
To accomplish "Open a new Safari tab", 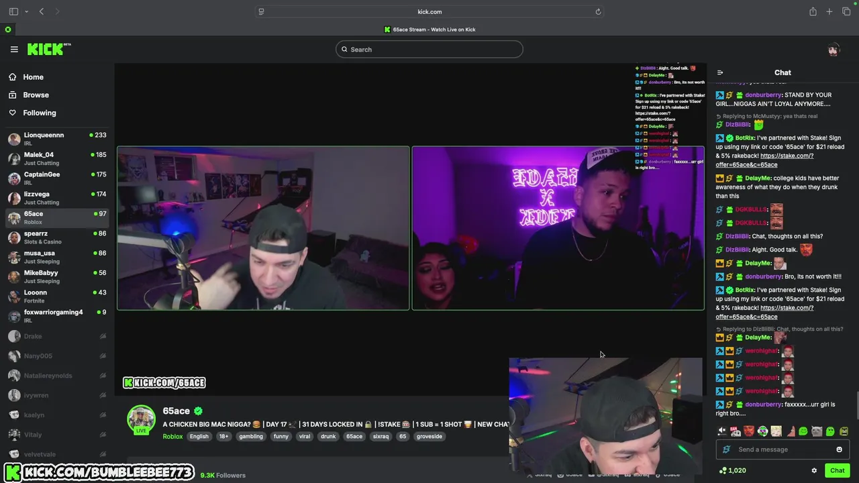I will coord(829,11).
